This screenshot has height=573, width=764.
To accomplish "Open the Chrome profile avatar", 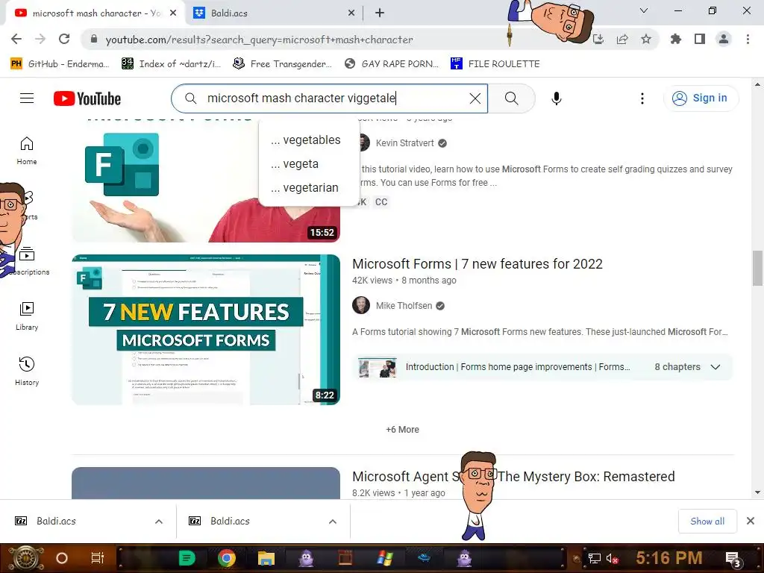I will [724, 39].
